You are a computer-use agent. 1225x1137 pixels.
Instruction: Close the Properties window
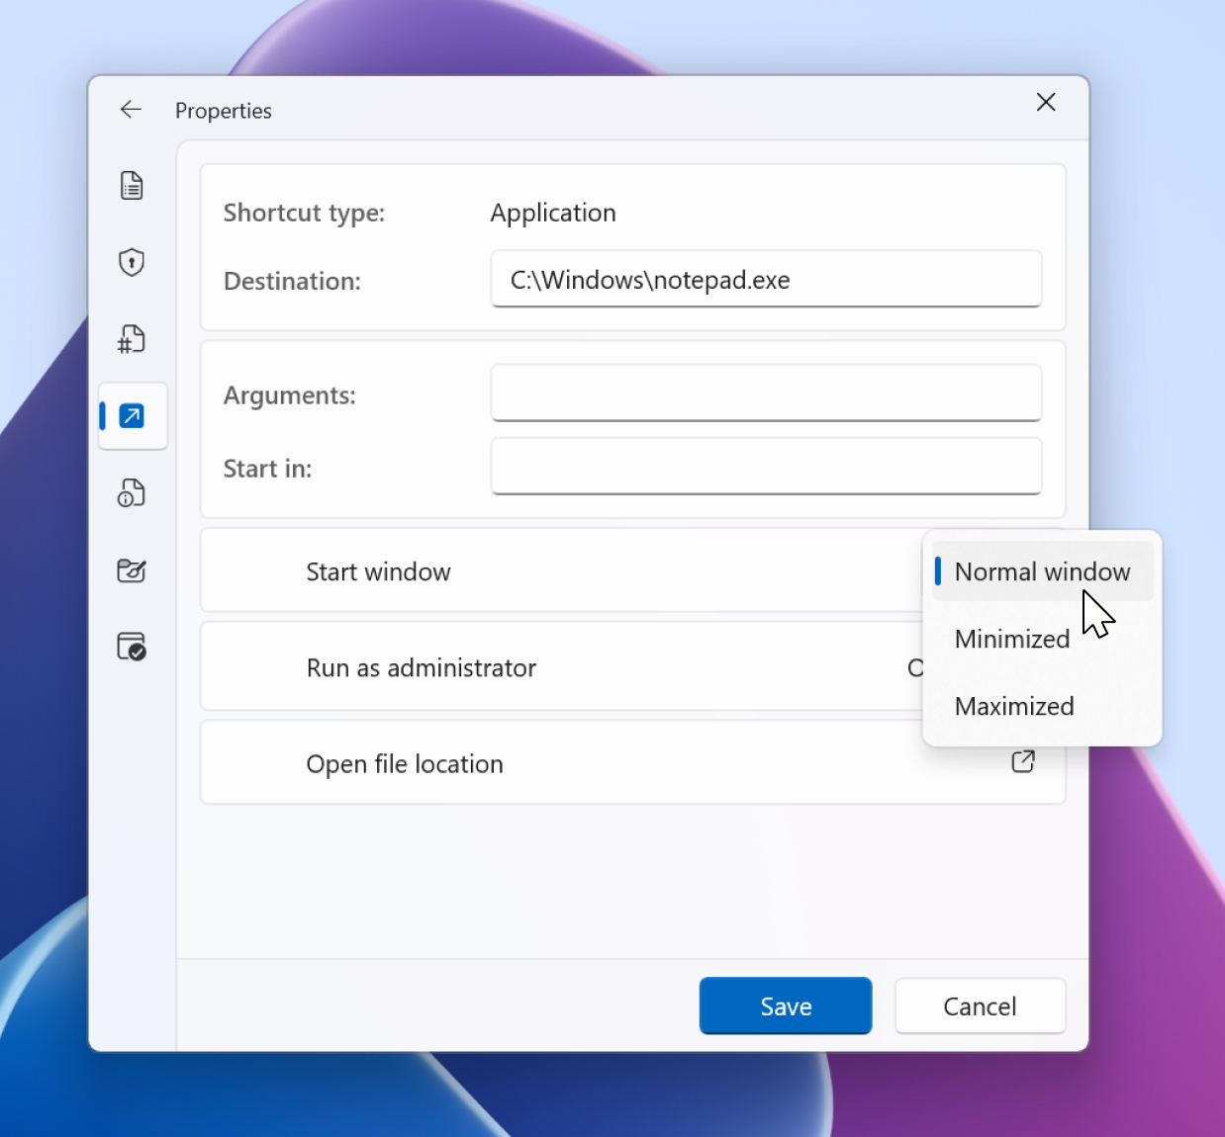pyautogui.click(x=1046, y=102)
